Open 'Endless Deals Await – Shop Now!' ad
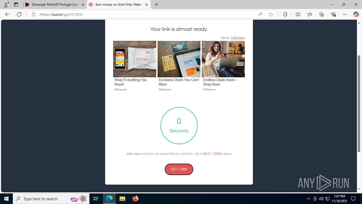The width and height of the screenshot is (362, 204). [x=220, y=82]
